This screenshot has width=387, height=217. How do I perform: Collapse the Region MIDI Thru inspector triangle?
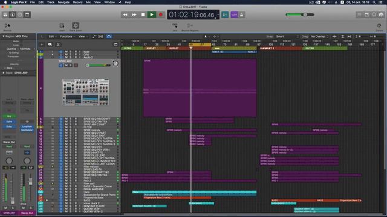click(x=4, y=36)
